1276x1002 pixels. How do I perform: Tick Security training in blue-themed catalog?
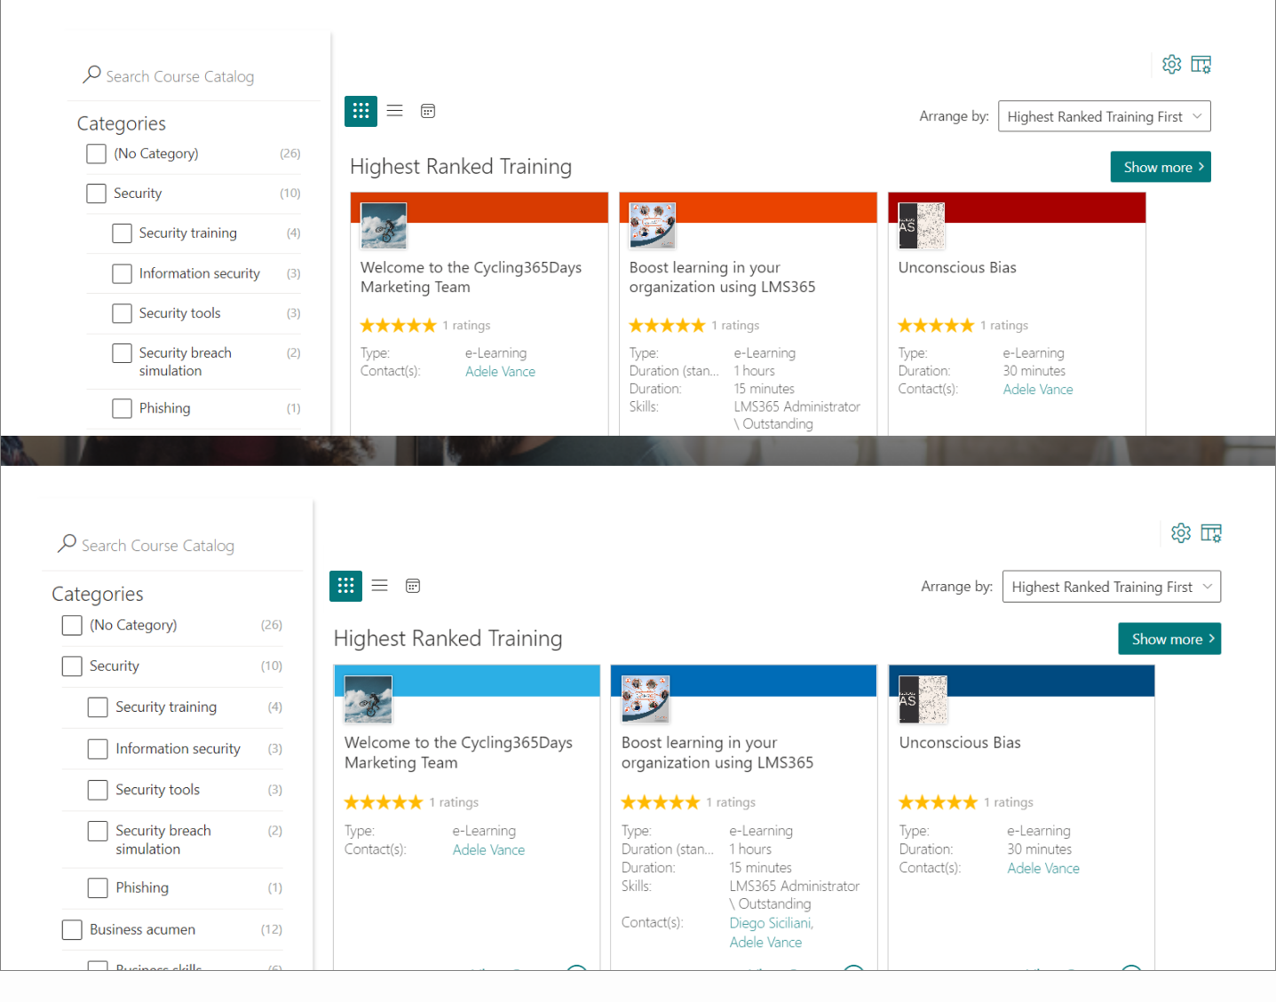click(x=98, y=707)
